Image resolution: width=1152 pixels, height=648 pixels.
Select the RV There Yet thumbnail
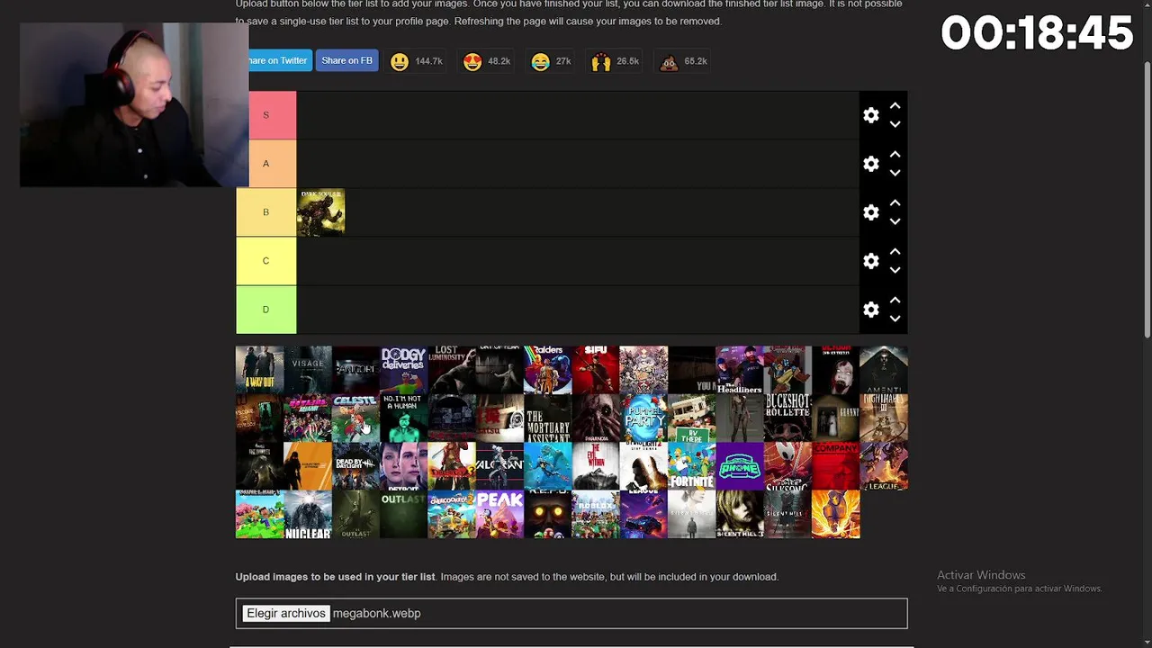tap(691, 418)
